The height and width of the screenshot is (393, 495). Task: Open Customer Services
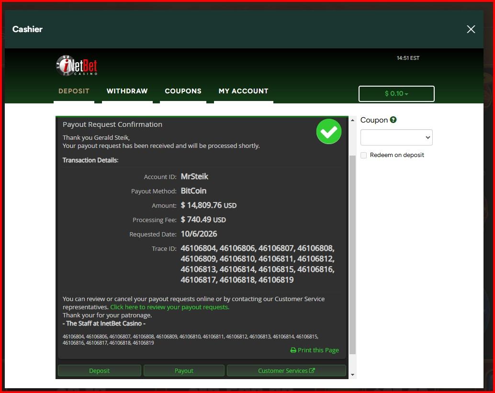coord(286,371)
